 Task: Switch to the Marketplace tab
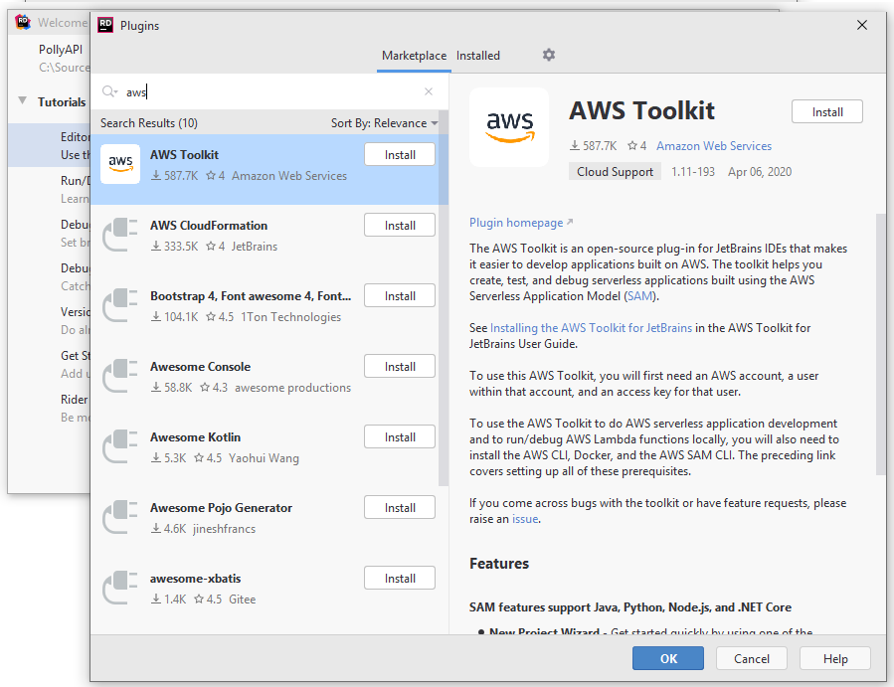414,56
